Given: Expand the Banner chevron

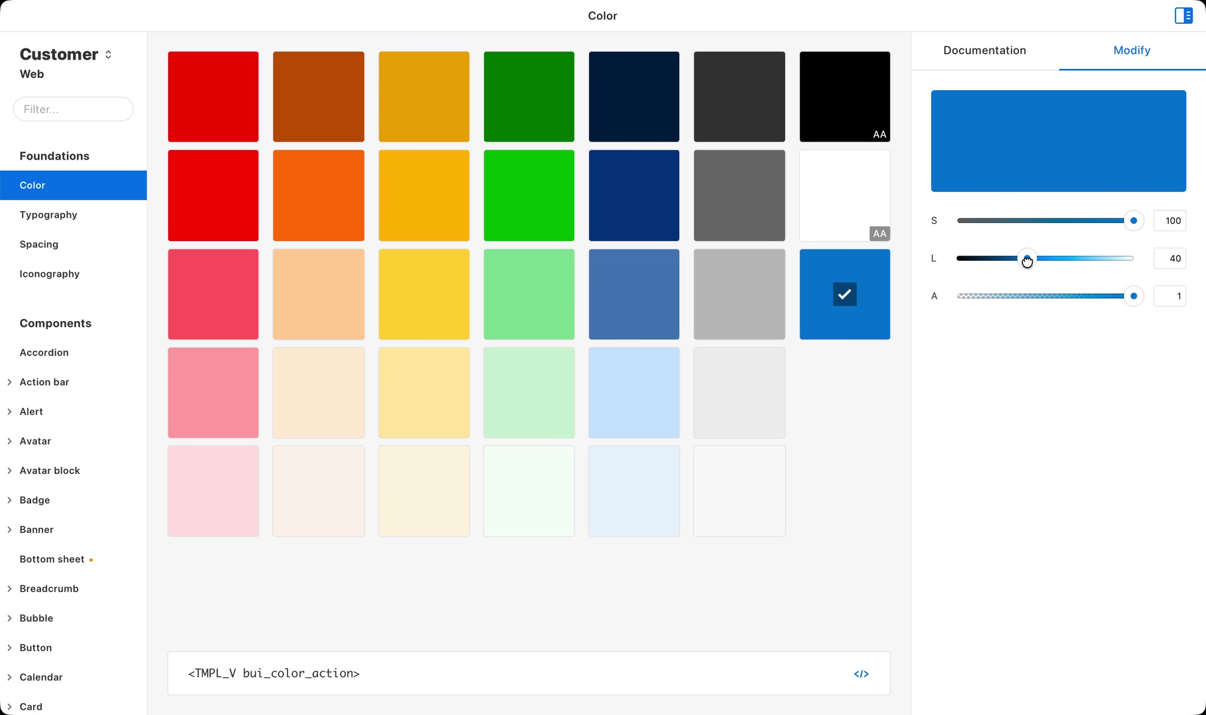Looking at the screenshot, I should click(x=9, y=530).
